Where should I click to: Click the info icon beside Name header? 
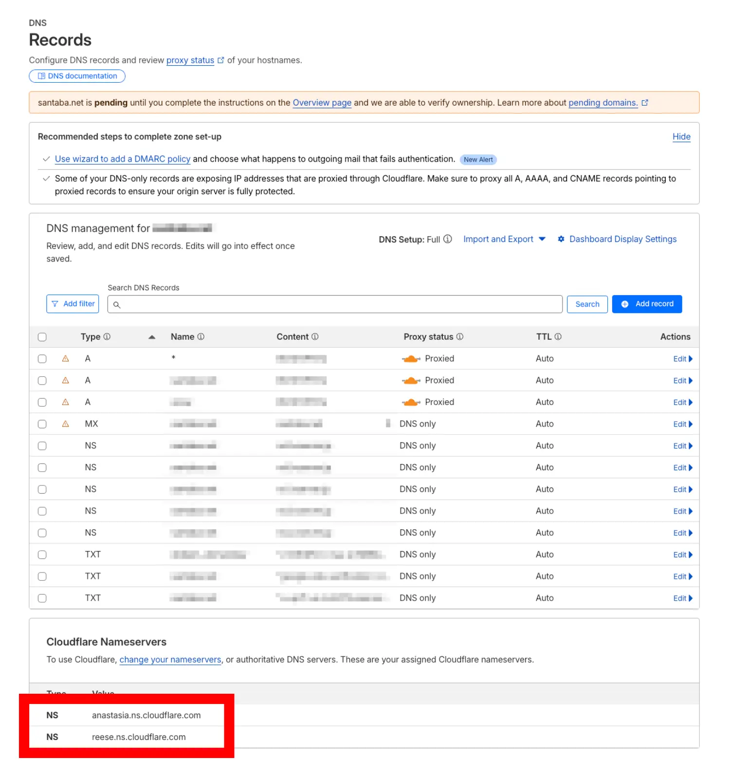pos(201,337)
